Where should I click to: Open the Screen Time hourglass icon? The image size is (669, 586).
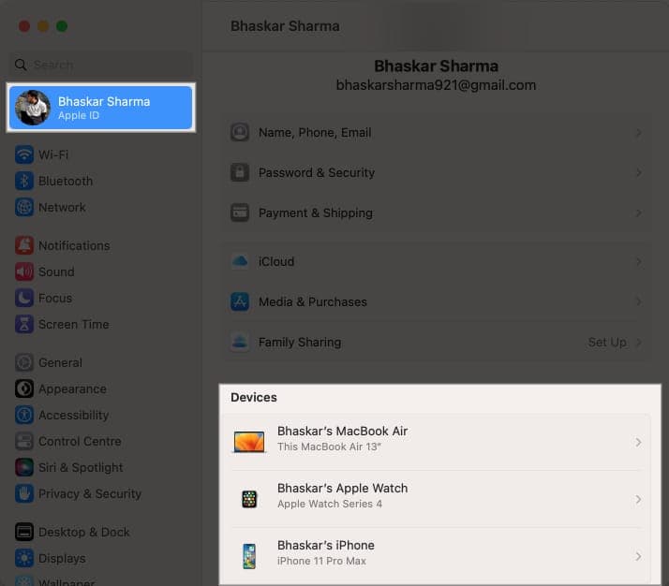click(24, 324)
